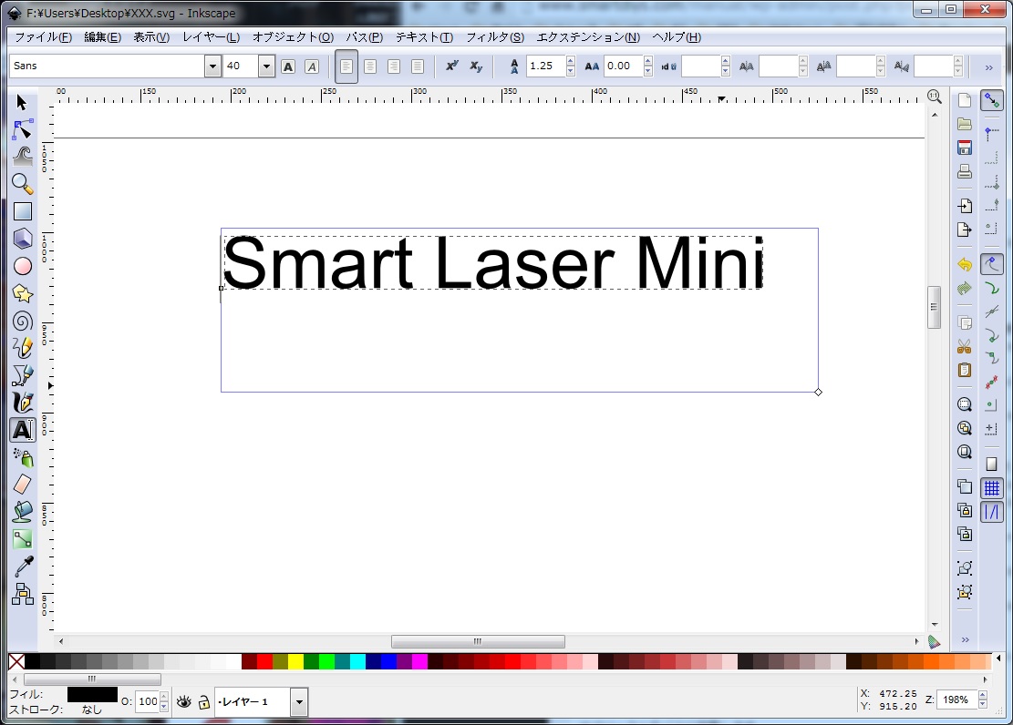Image resolution: width=1013 pixels, height=725 pixels.
Task: Select the Dropper color picker tool
Action: click(x=22, y=567)
